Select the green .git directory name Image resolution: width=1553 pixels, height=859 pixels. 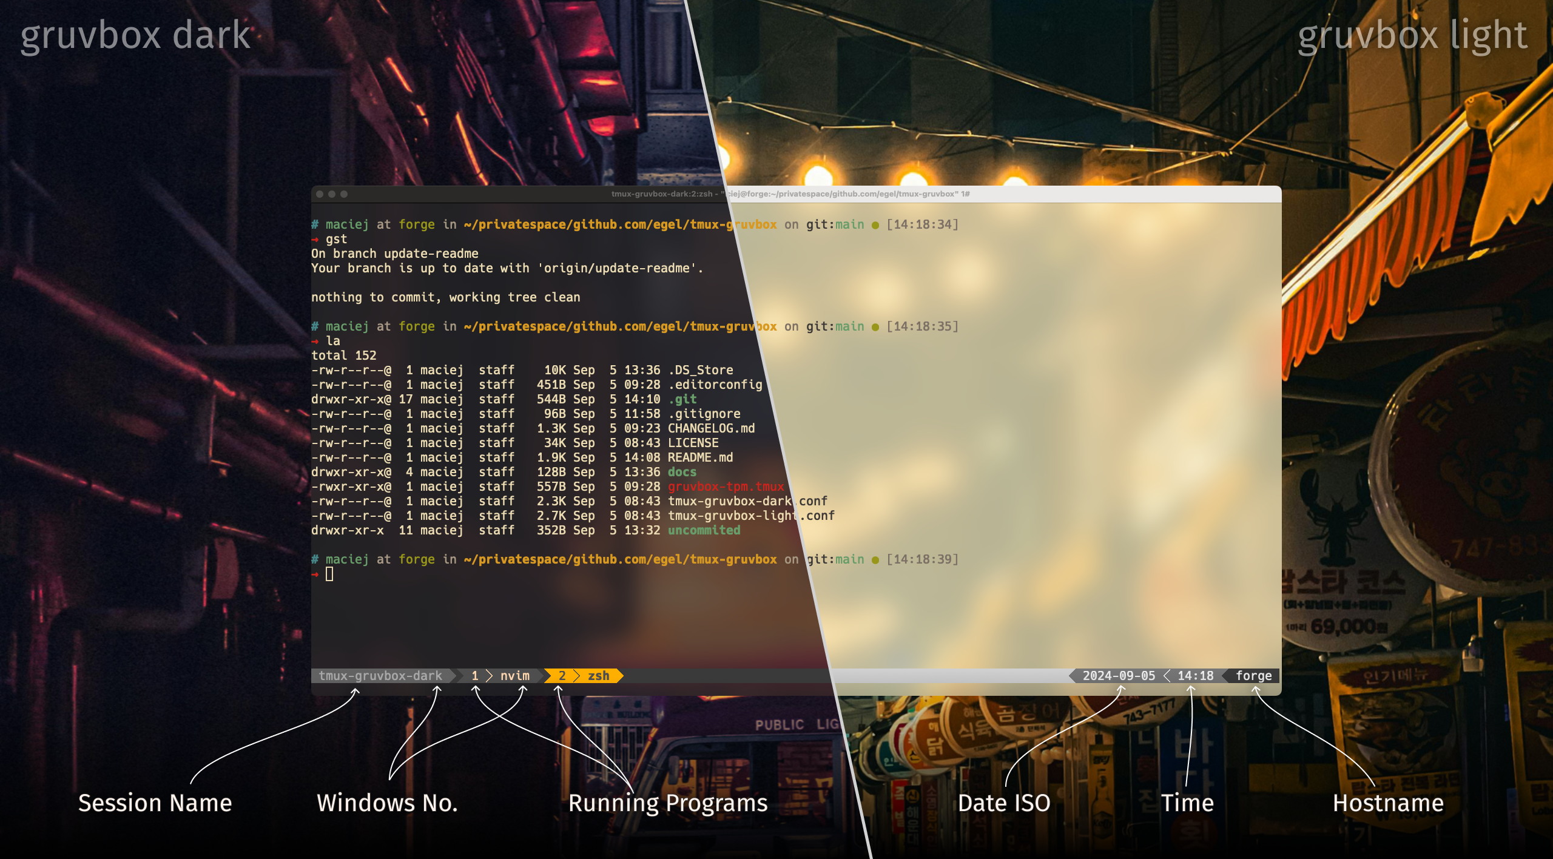point(682,399)
